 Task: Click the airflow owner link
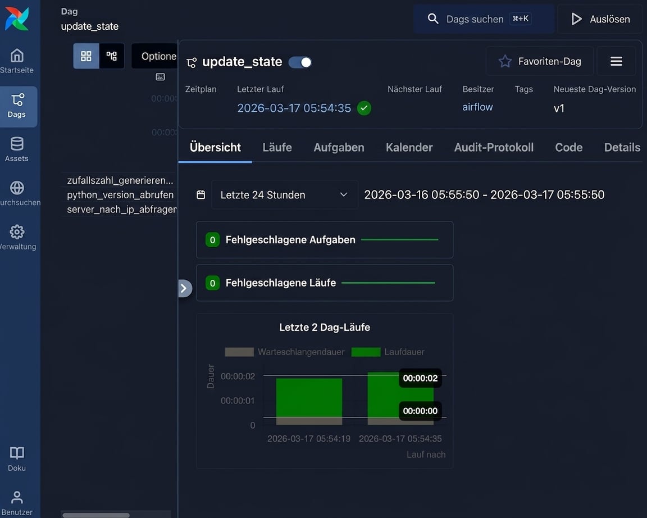point(477,107)
